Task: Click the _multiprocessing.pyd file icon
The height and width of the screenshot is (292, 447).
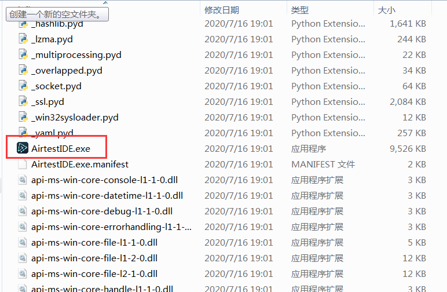Action: click(x=23, y=54)
